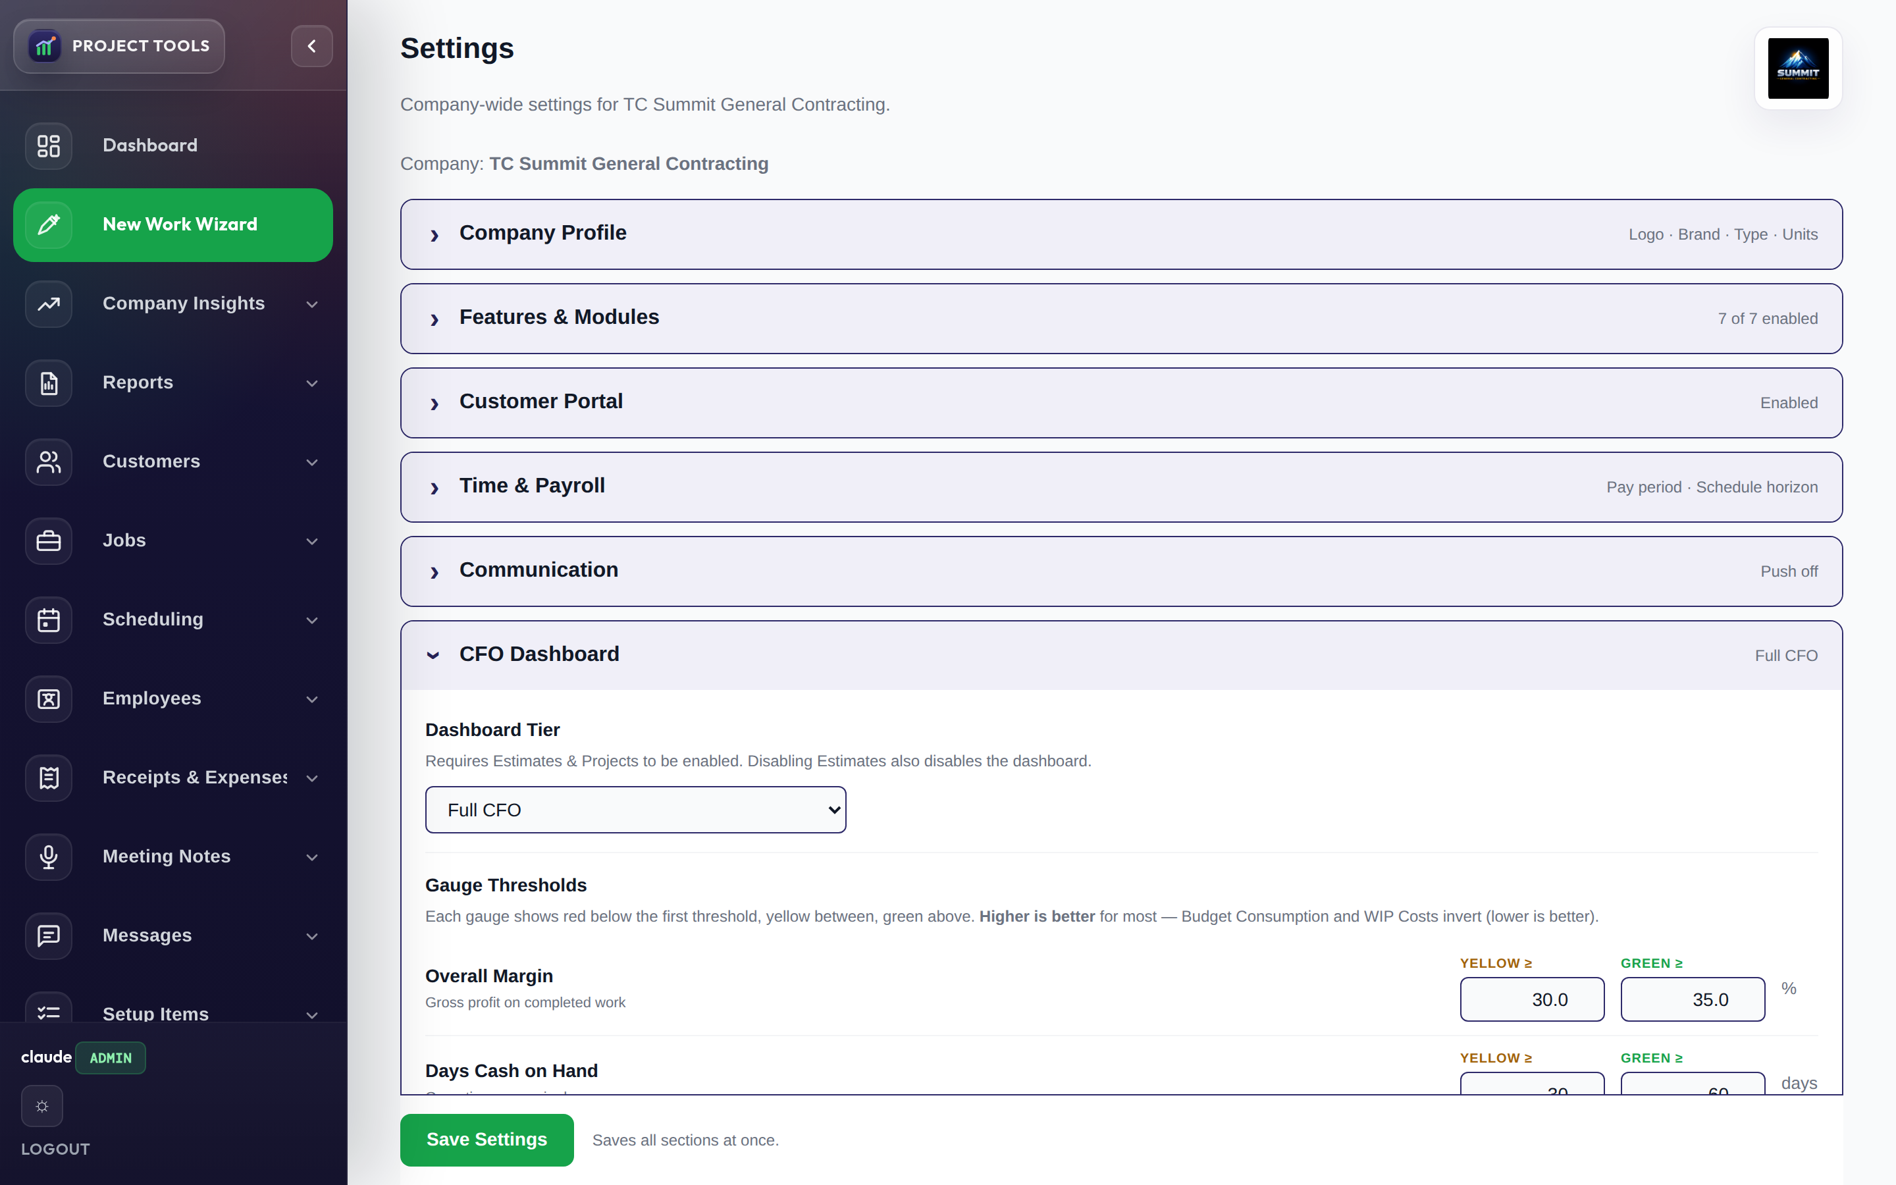Edit the Days Cash on Hand green field
This screenshot has height=1185, width=1896.
pyautogui.click(x=1693, y=1083)
